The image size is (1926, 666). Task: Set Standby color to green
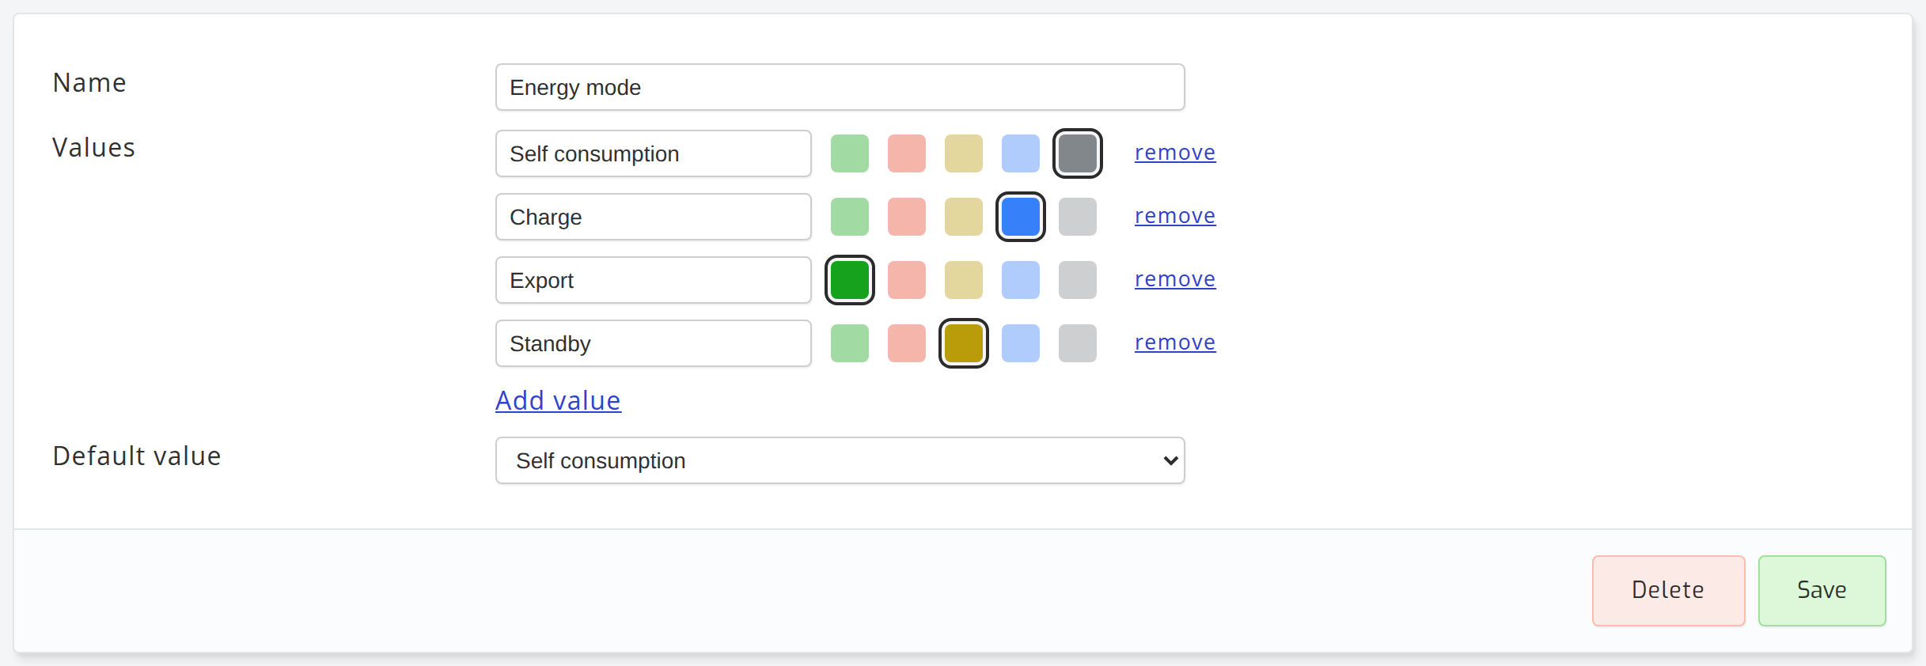click(850, 343)
